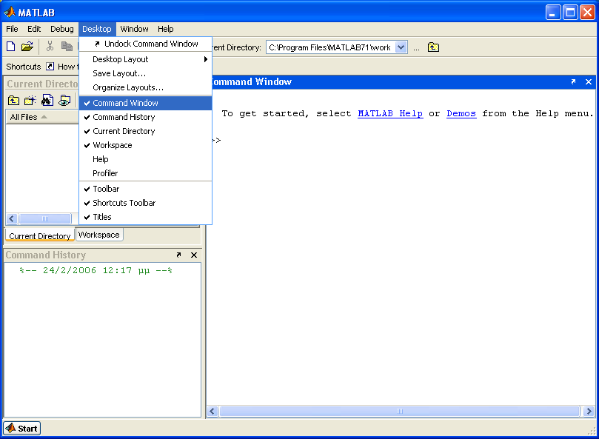This screenshot has width=599, height=439.
Task: Uncheck Shortcuts Toolbar in Desktop menu
Action: coord(146,203)
